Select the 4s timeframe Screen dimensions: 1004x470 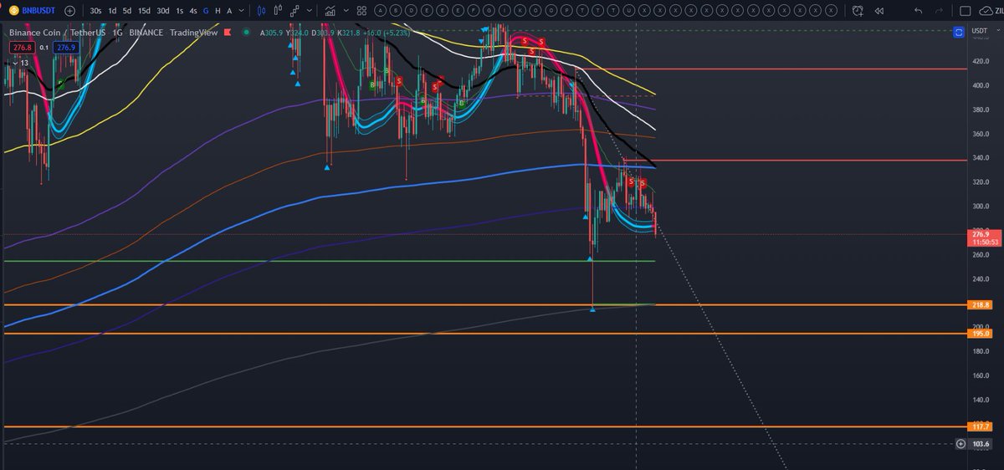coord(193,11)
